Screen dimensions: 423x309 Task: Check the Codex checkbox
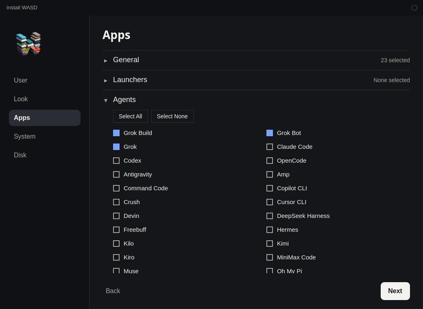(116, 161)
